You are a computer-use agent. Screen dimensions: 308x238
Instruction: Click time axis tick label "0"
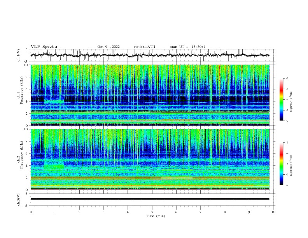[31, 212]
